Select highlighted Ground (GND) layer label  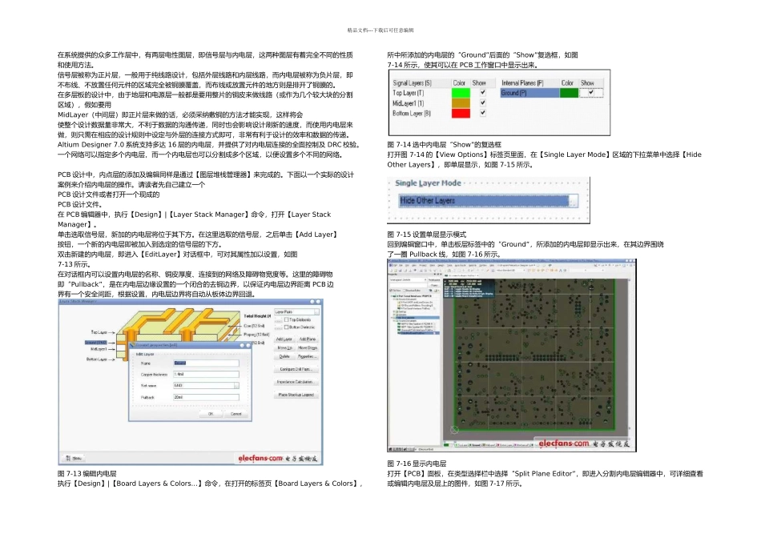pyautogui.click(x=95, y=343)
